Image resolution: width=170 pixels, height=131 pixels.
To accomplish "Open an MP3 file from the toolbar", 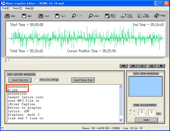I will [x=10, y=16].
